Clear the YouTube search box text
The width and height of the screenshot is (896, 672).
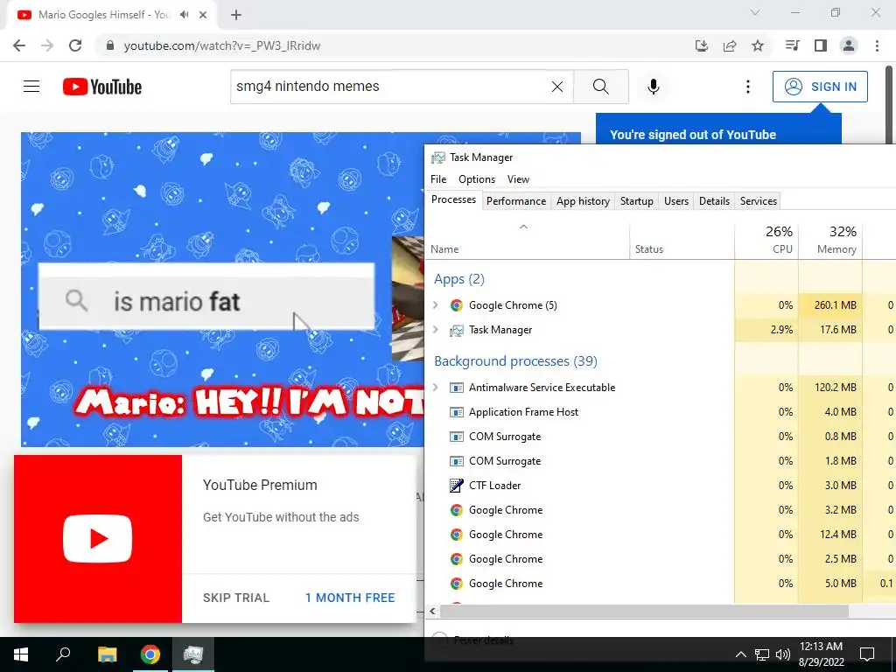(x=557, y=87)
